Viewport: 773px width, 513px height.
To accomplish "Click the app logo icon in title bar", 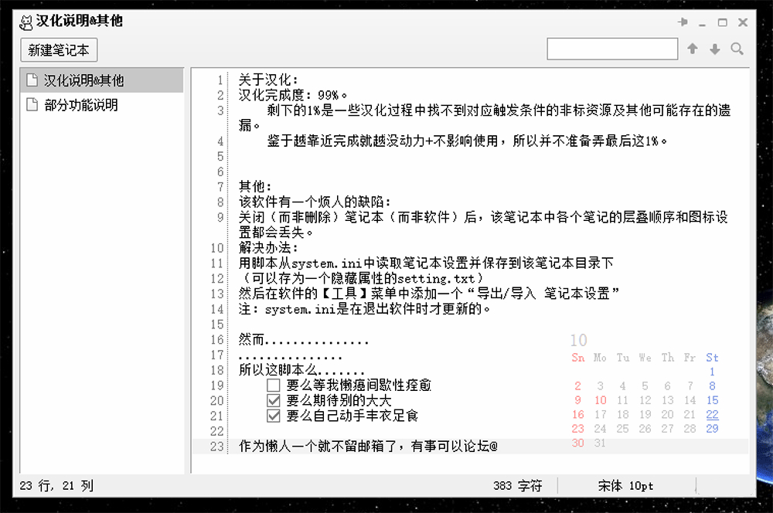I will click(x=26, y=22).
